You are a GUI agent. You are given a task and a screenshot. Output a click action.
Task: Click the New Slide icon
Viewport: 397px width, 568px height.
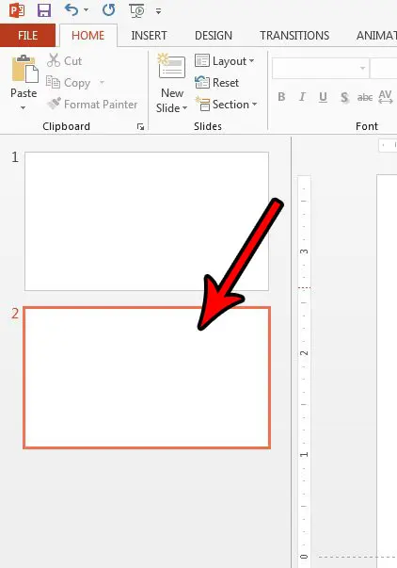(171, 66)
